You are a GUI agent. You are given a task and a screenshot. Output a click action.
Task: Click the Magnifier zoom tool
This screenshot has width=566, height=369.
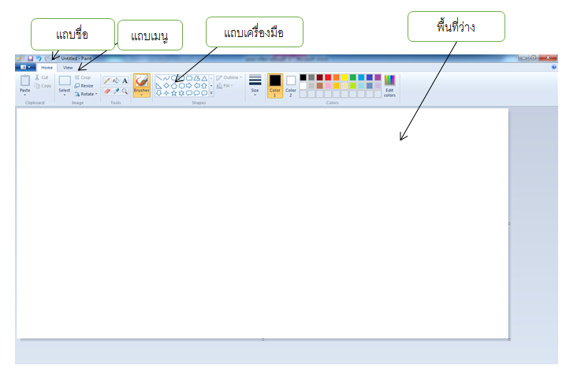tap(125, 91)
